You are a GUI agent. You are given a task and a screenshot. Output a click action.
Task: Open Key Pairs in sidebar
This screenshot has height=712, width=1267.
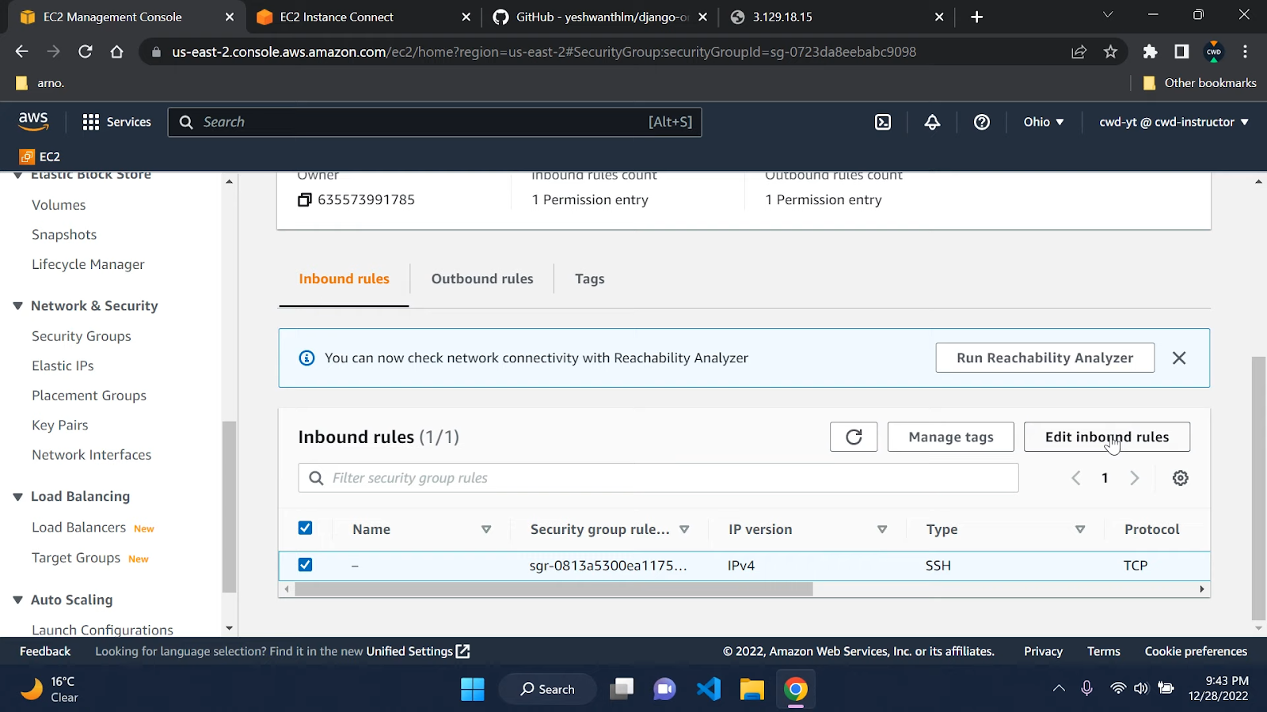click(60, 425)
